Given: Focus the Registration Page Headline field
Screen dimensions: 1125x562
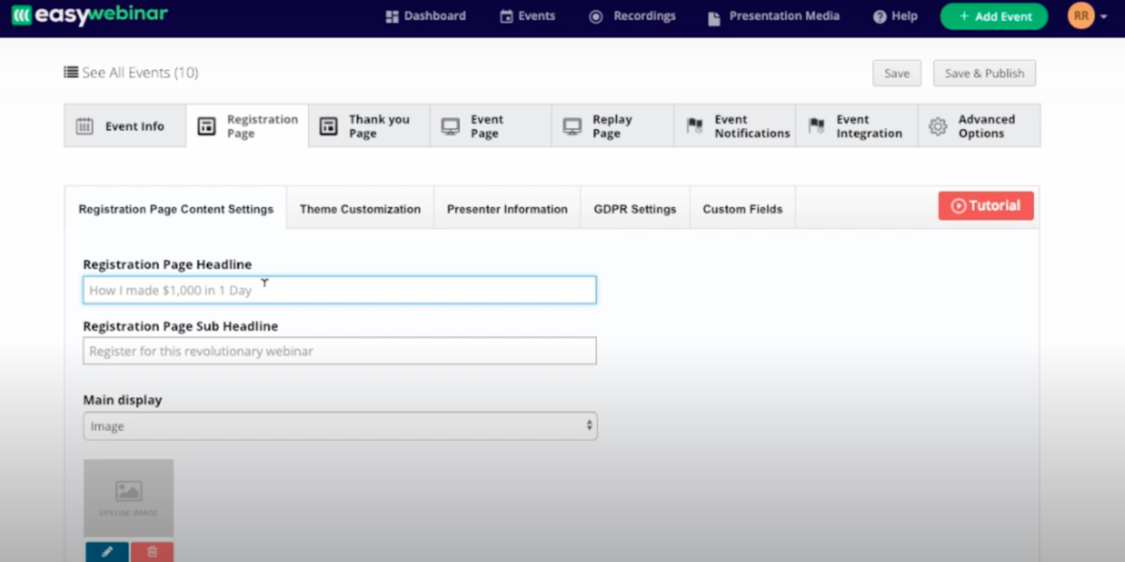Looking at the screenshot, I should pos(339,290).
